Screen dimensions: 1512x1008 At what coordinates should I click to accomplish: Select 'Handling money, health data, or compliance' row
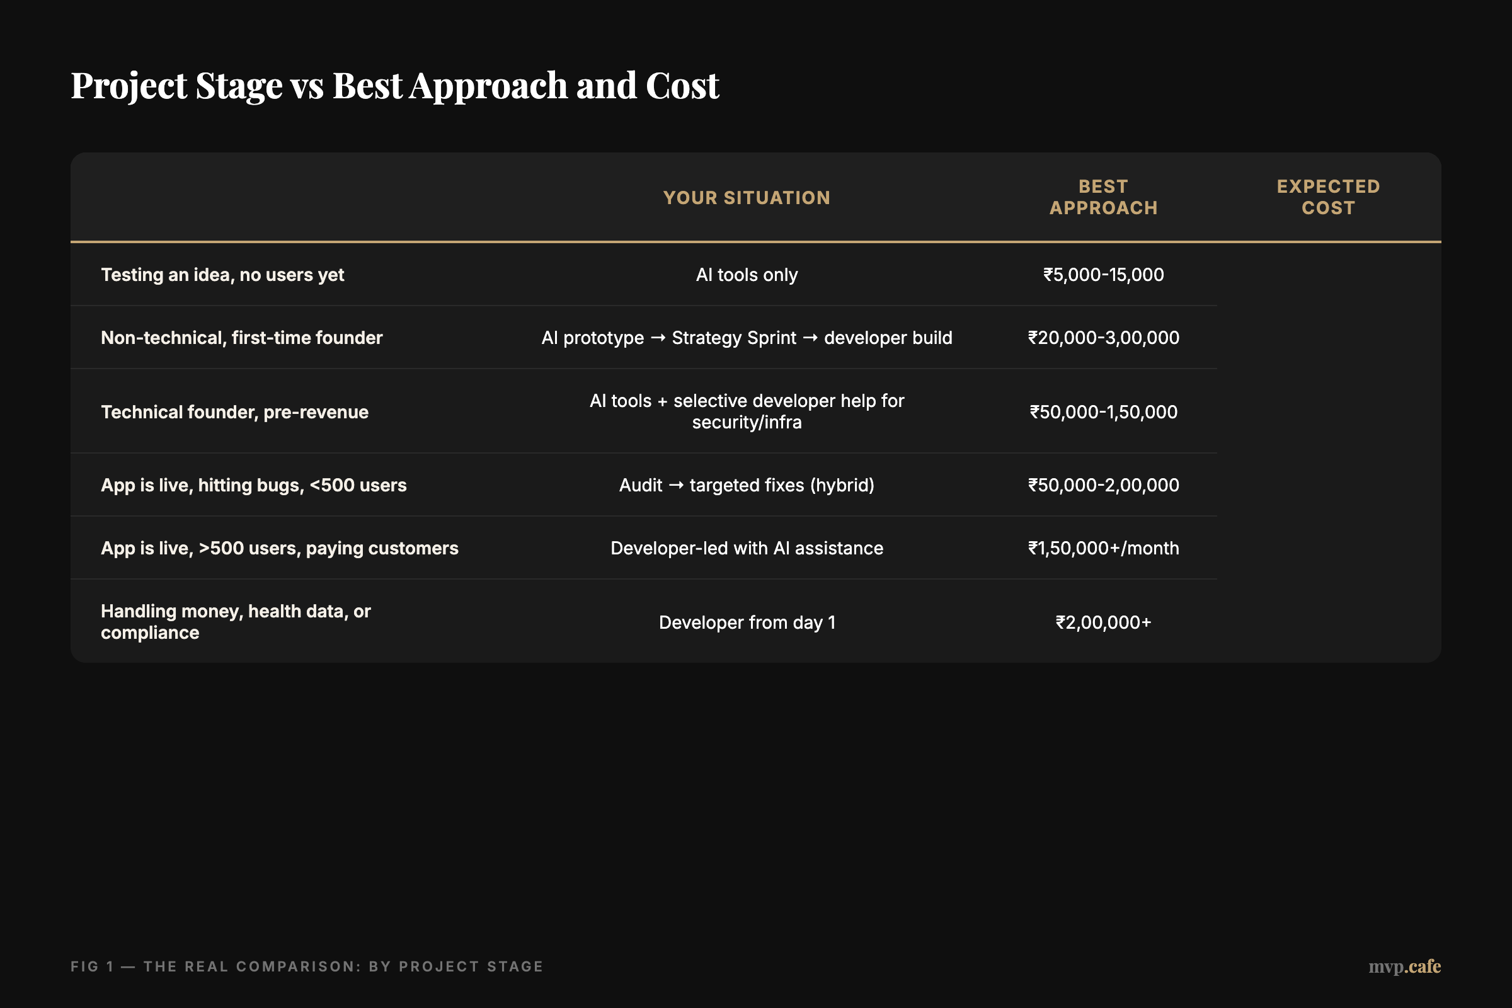236,622
